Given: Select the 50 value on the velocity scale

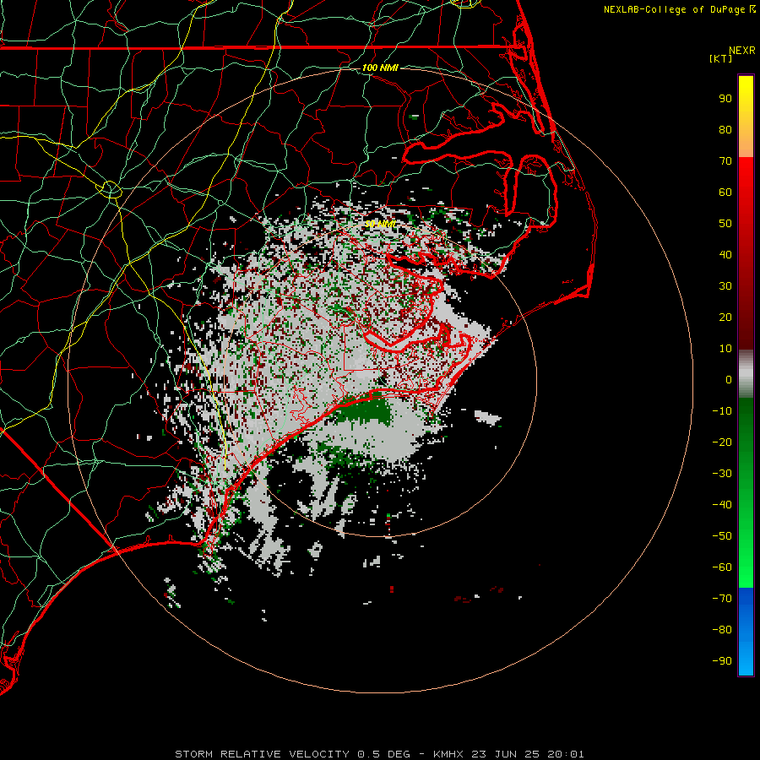Looking at the screenshot, I should [725, 224].
